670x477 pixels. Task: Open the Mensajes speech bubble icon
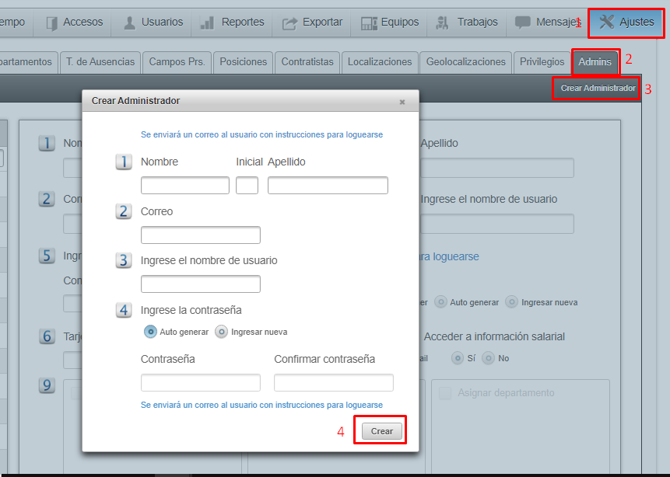click(523, 23)
